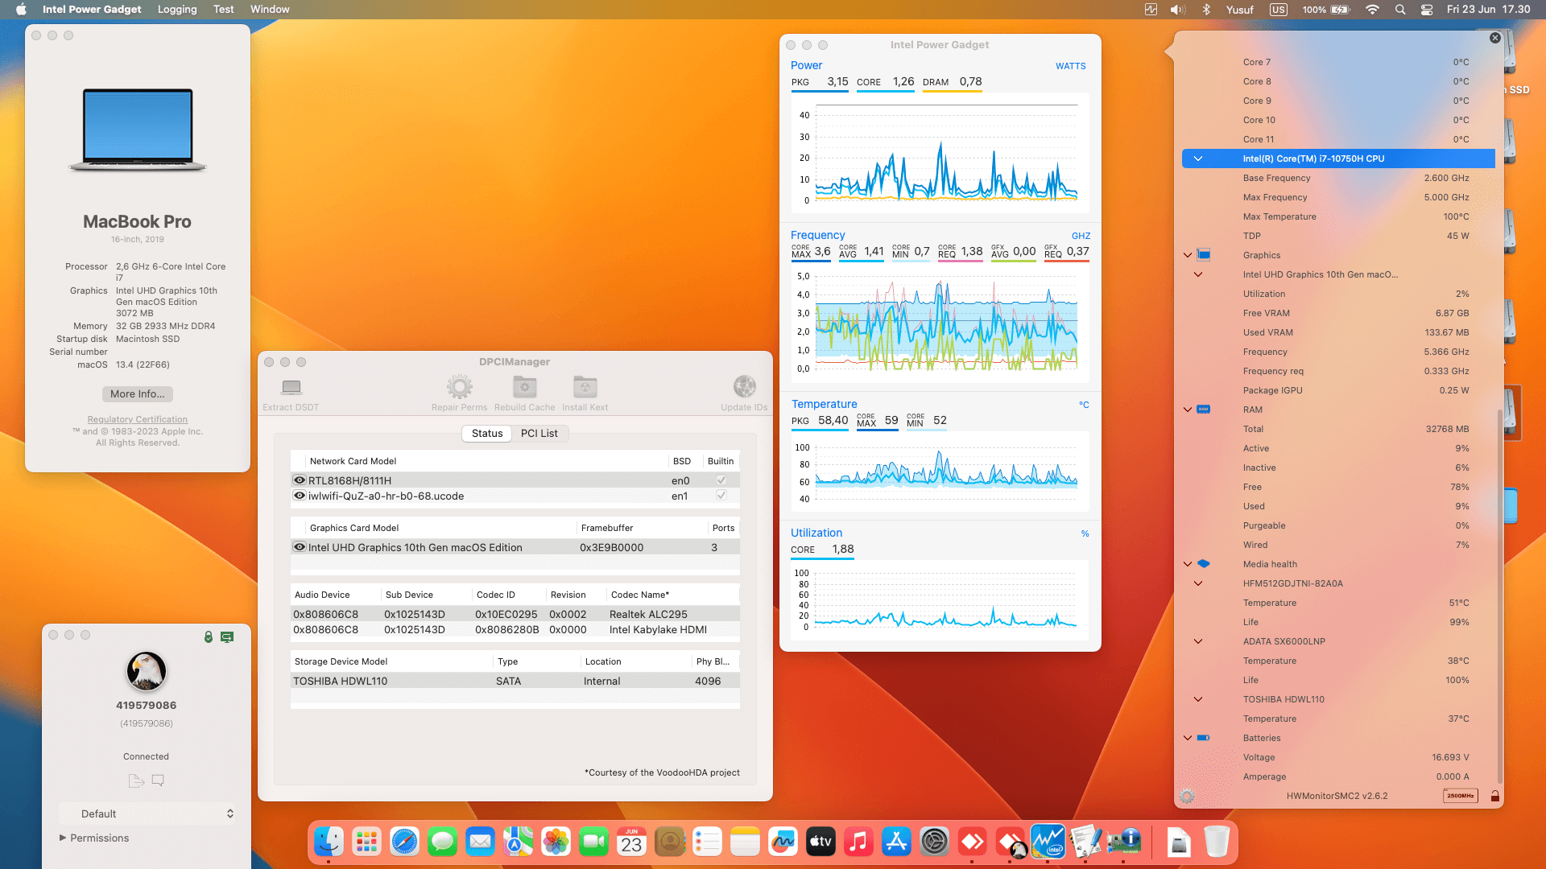This screenshot has width=1546, height=869.
Task: Close the HWMonitorSMC2 popover with X
Action: (x=1494, y=38)
